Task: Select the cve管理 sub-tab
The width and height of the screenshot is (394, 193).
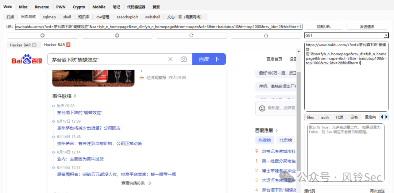Action: point(103,17)
